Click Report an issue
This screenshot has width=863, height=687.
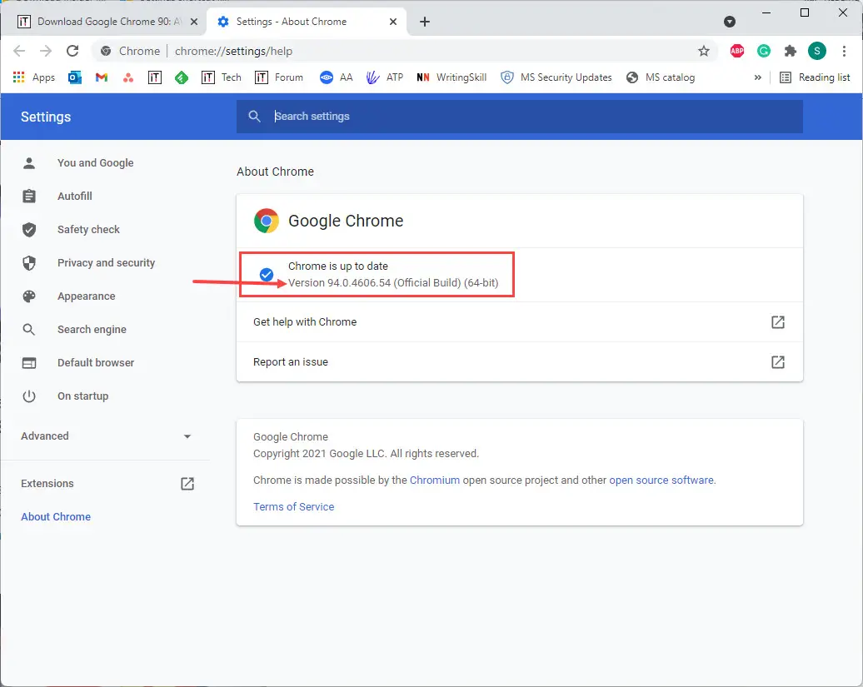[x=520, y=362]
